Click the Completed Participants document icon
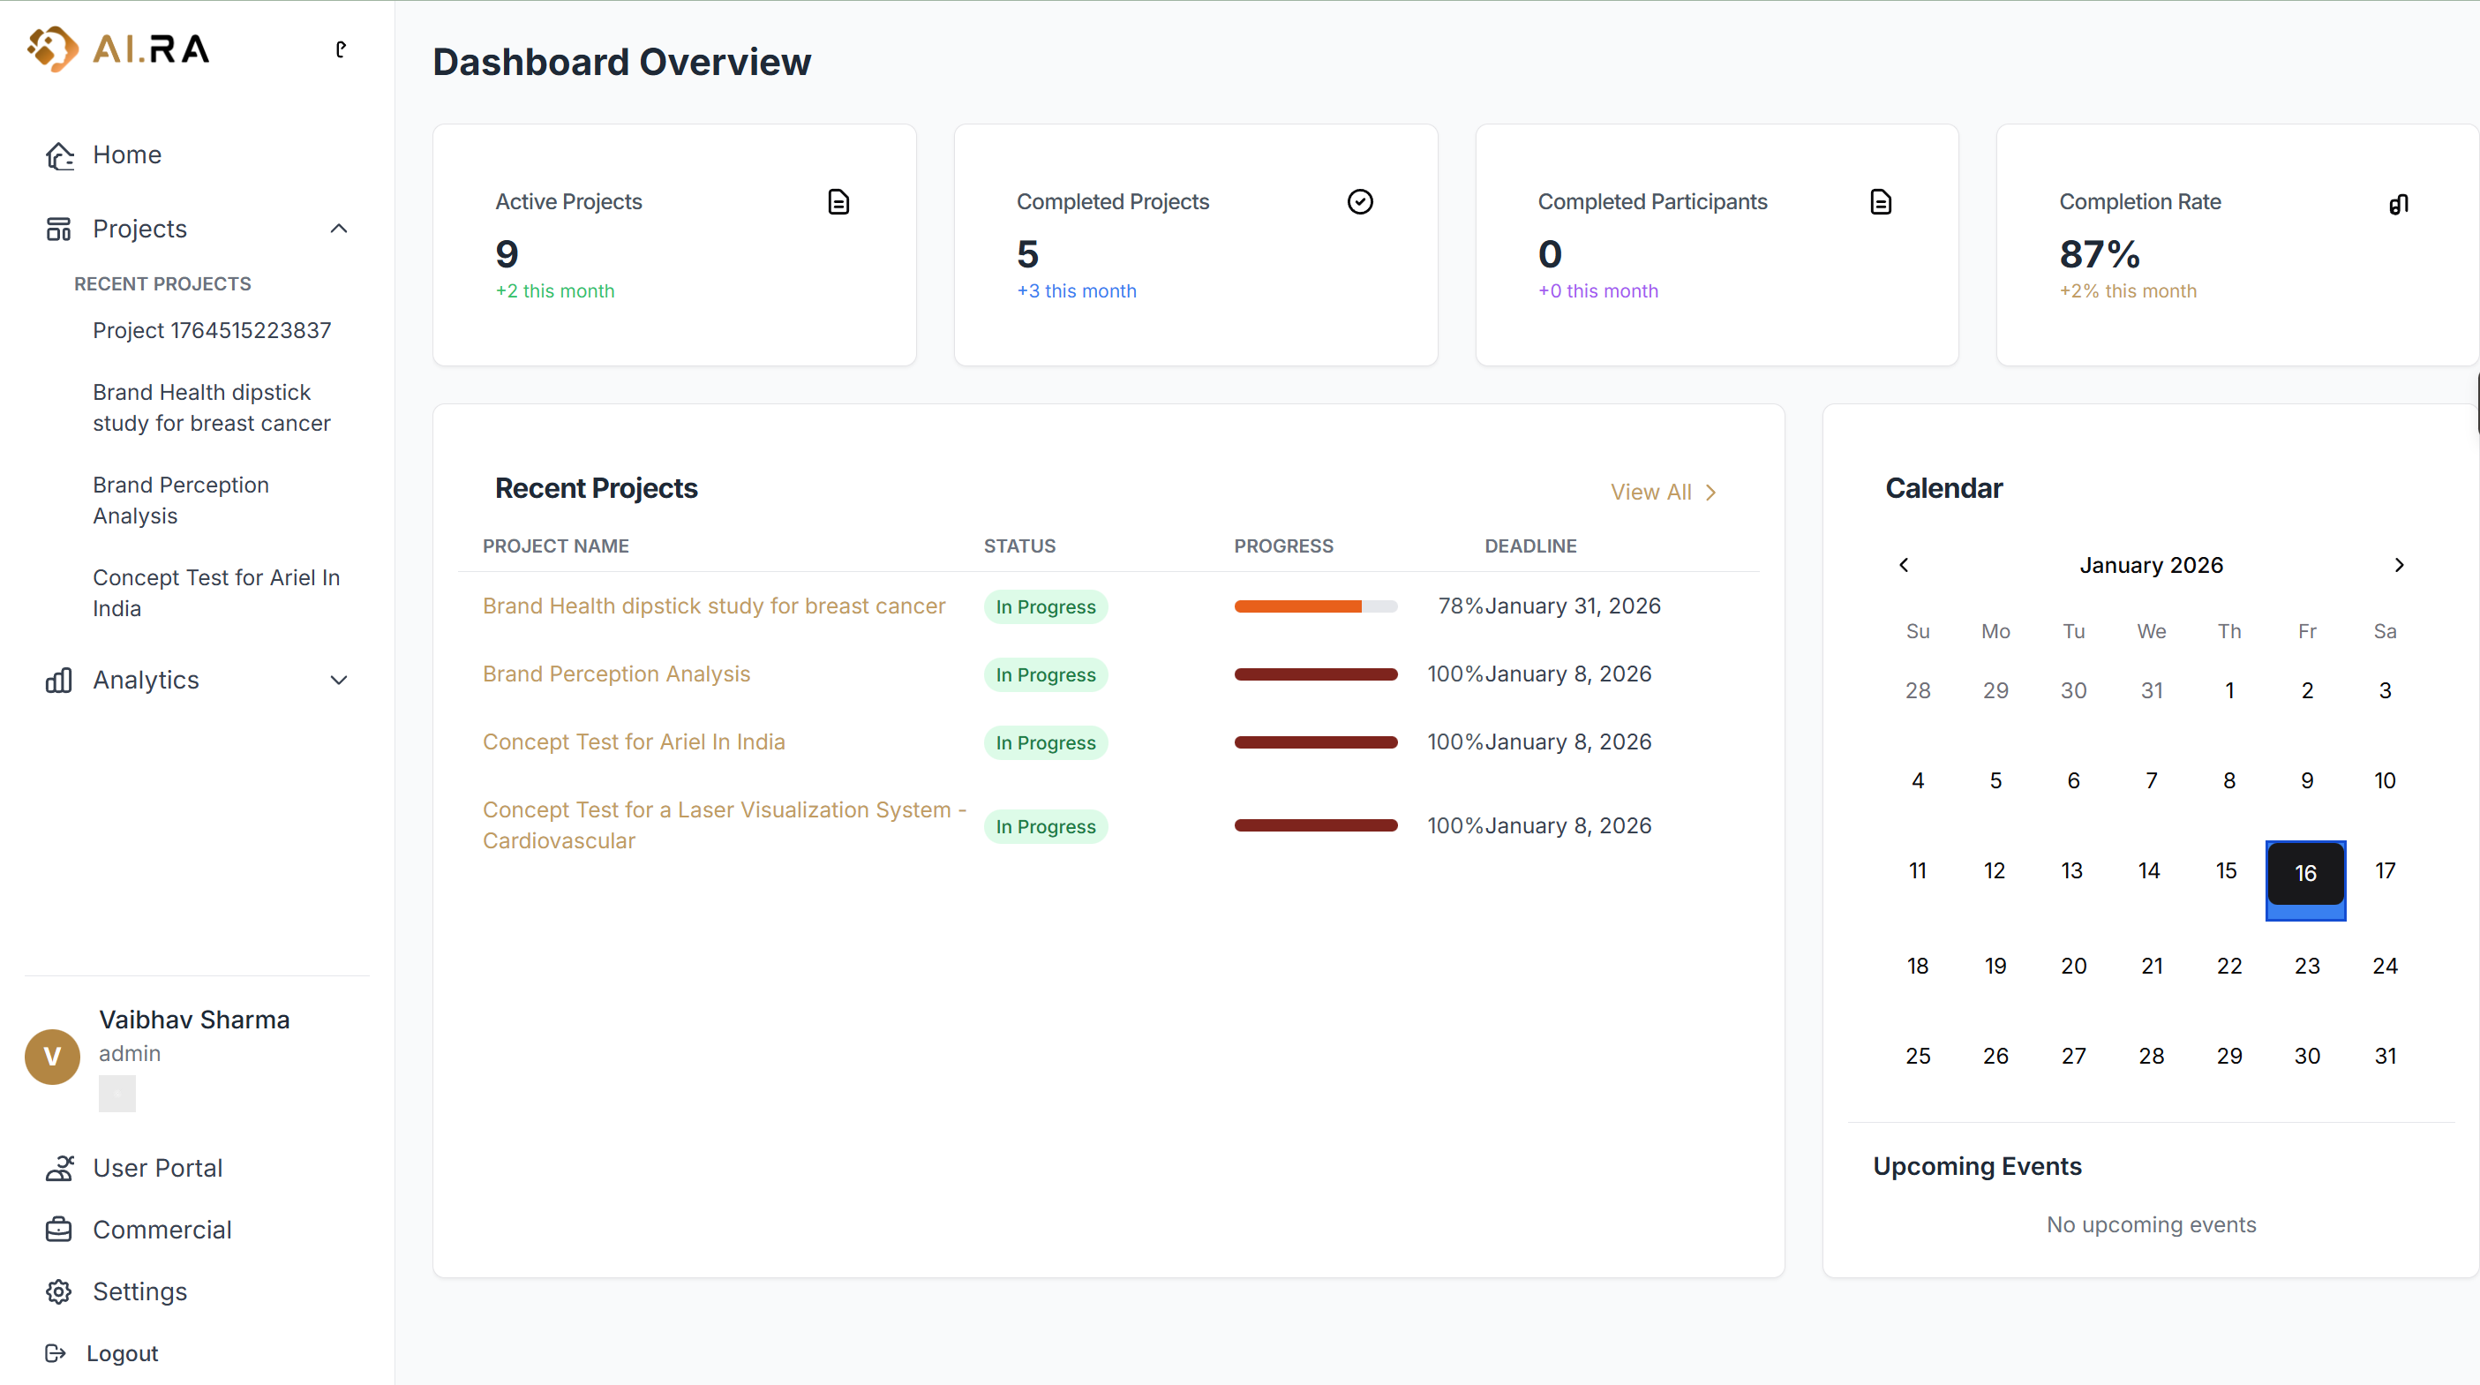Screen dimensions: 2480x1385 click(1880, 202)
